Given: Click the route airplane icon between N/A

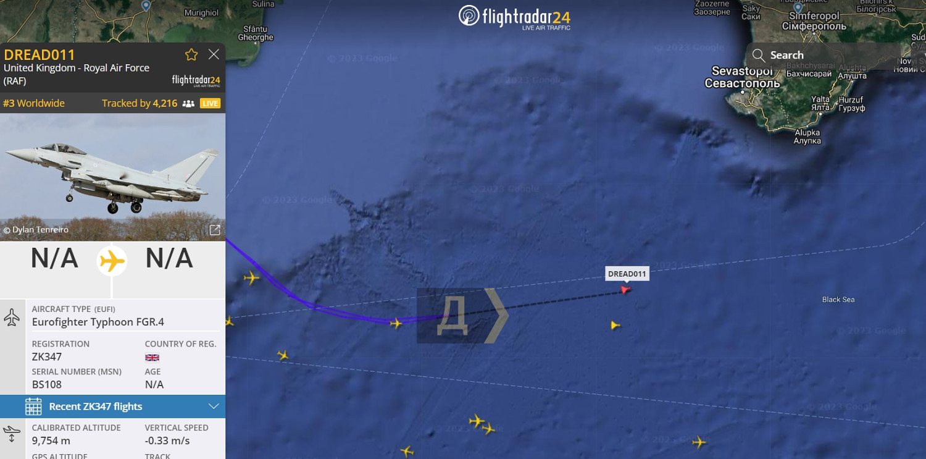Looking at the screenshot, I should pyautogui.click(x=112, y=261).
